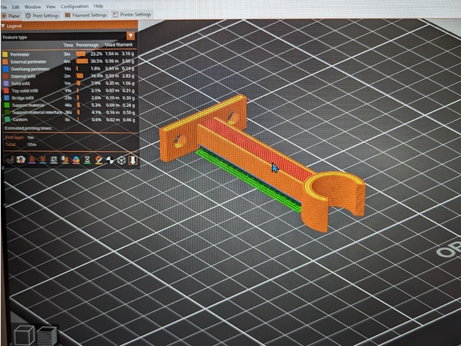This screenshot has width=461, height=346.
Task: Switch to the 3D editor cube view
Action: (25, 335)
